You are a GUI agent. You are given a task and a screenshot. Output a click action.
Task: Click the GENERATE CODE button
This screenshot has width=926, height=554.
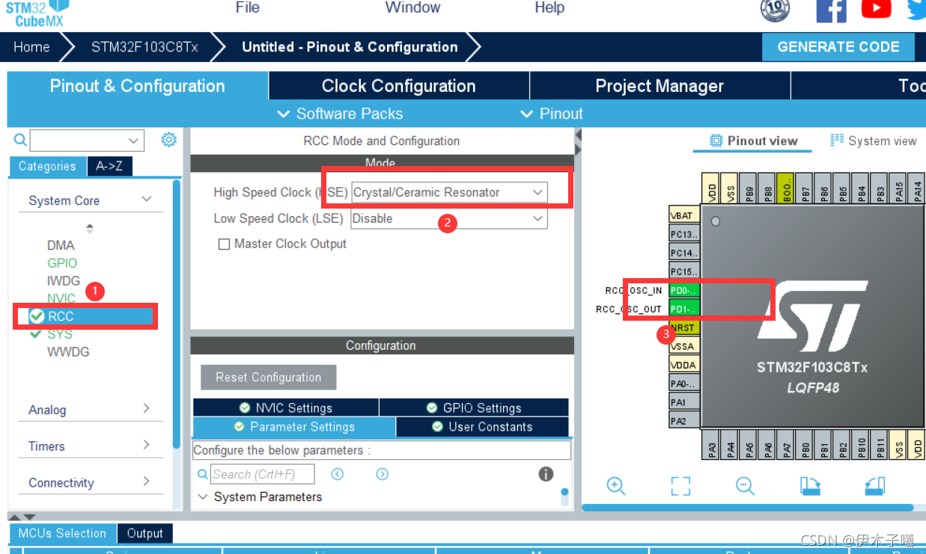coord(838,46)
